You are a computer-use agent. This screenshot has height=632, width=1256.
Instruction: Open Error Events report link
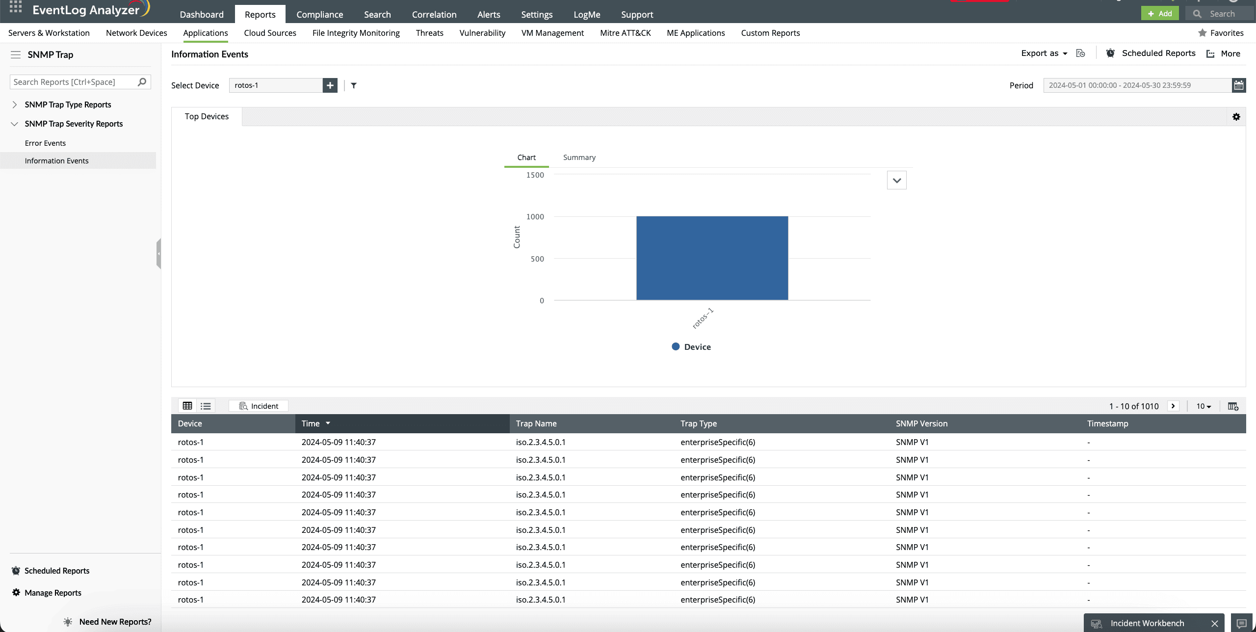click(x=45, y=143)
